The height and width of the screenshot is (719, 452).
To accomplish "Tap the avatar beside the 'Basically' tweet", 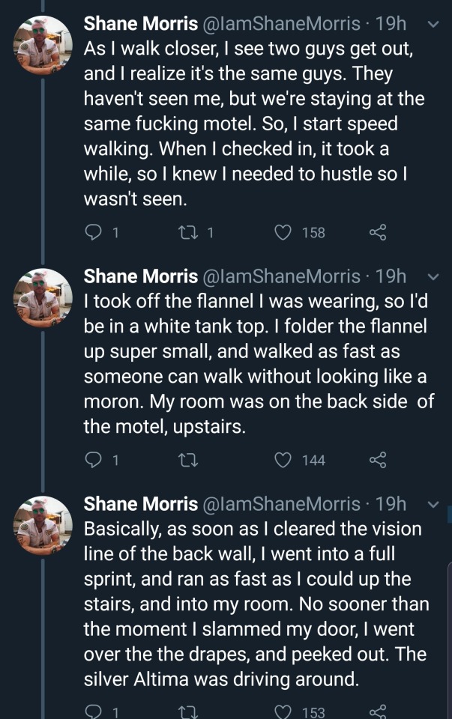I will tap(43, 525).
